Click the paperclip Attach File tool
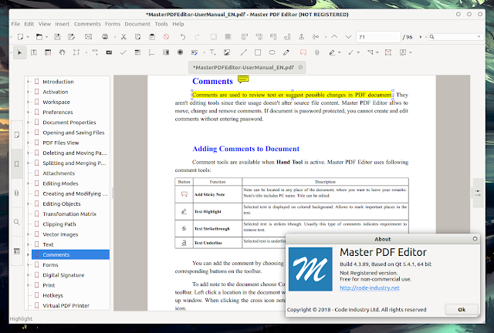The width and height of the screenshot is (494, 333). [x=317, y=52]
